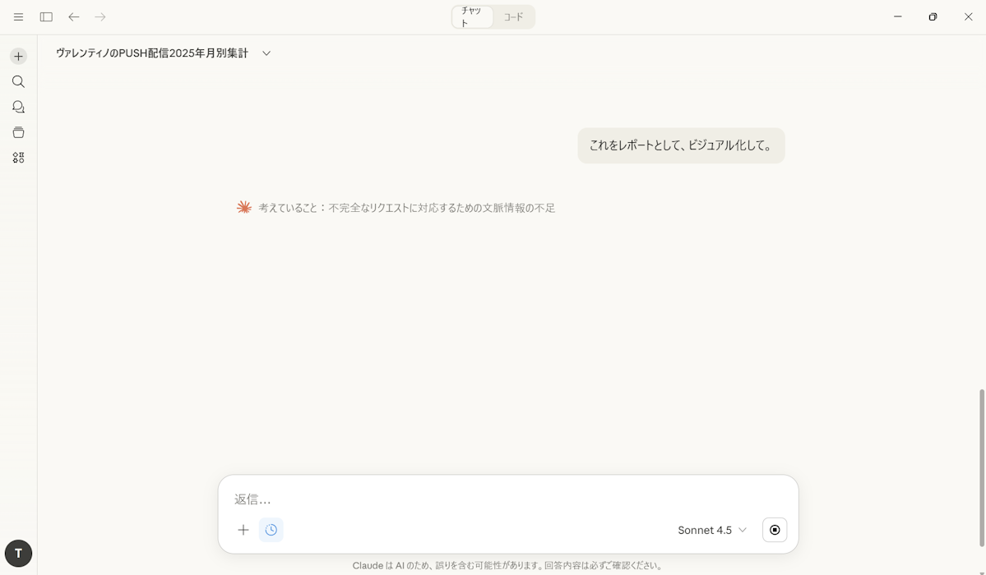This screenshot has height=575, width=986.
Task: Open search in the sidebar
Action: 18,81
